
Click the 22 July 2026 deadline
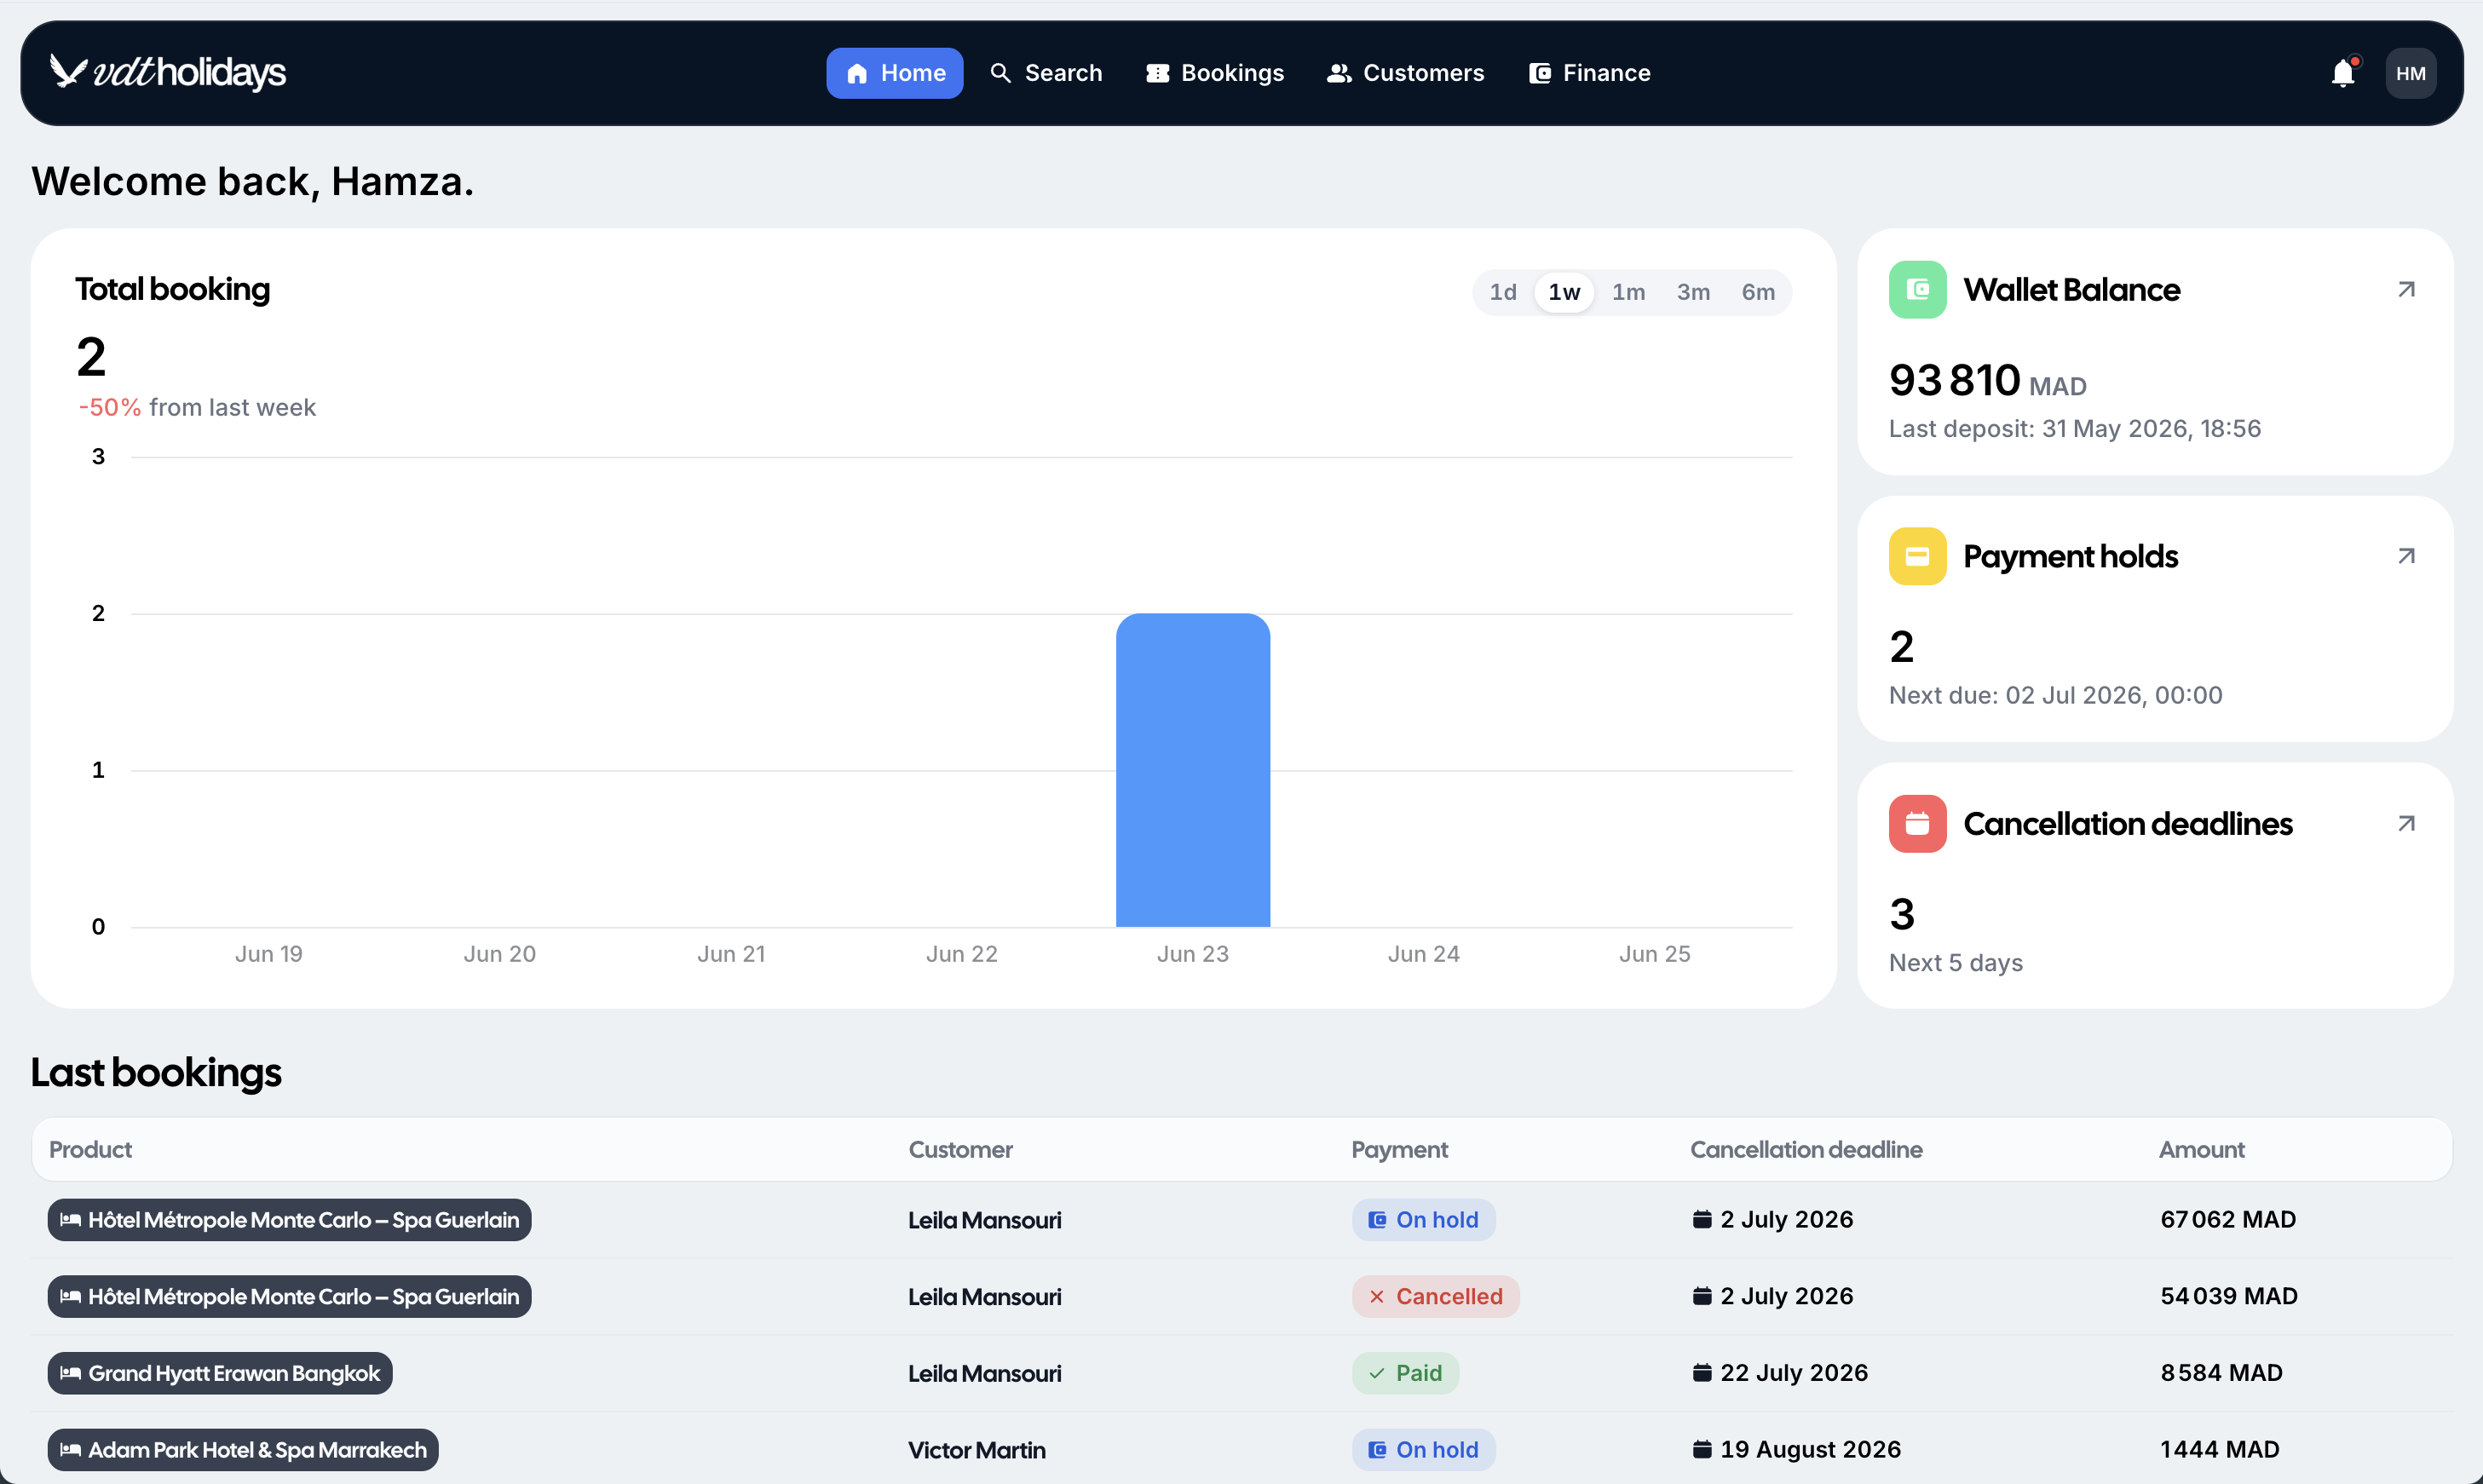1793,1373
